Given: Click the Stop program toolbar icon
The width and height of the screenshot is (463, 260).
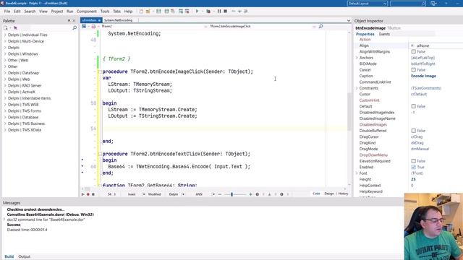Looking at the screenshot, I should 225,12.
